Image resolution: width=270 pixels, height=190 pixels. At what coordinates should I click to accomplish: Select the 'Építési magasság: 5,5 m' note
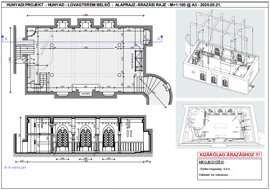tap(214, 169)
